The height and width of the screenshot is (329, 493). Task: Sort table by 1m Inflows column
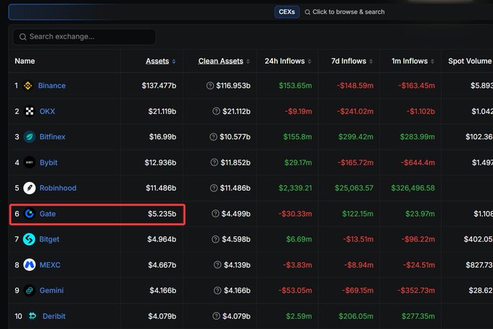point(413,61)
